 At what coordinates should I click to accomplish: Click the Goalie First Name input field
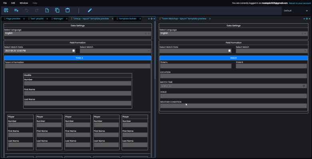[x=78, y=93]
